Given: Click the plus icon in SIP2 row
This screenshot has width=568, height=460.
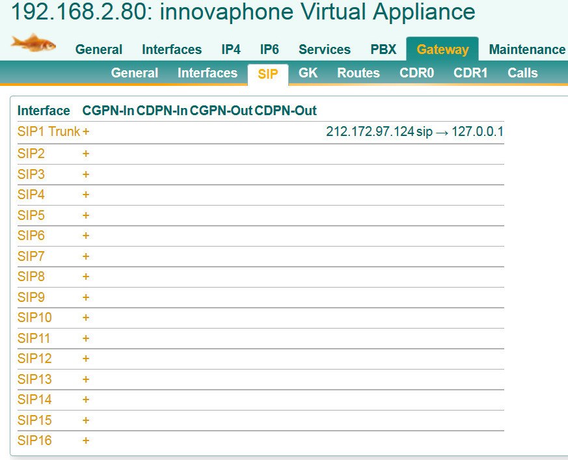Looking at the screenshot, I should coord(86,154).
